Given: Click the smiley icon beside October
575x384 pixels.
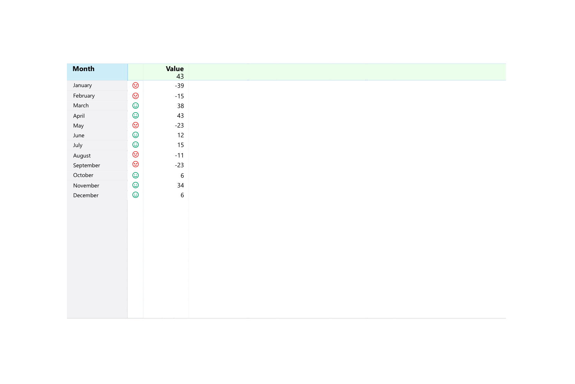Looking at the screenshot, I should point(135,175).
